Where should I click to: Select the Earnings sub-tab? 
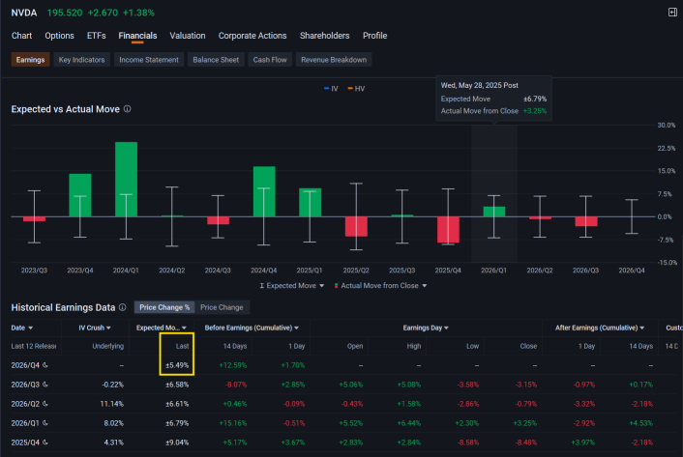31,60
